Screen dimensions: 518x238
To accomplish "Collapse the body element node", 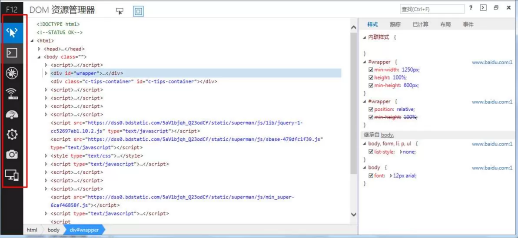I will (x=39, y=57).
